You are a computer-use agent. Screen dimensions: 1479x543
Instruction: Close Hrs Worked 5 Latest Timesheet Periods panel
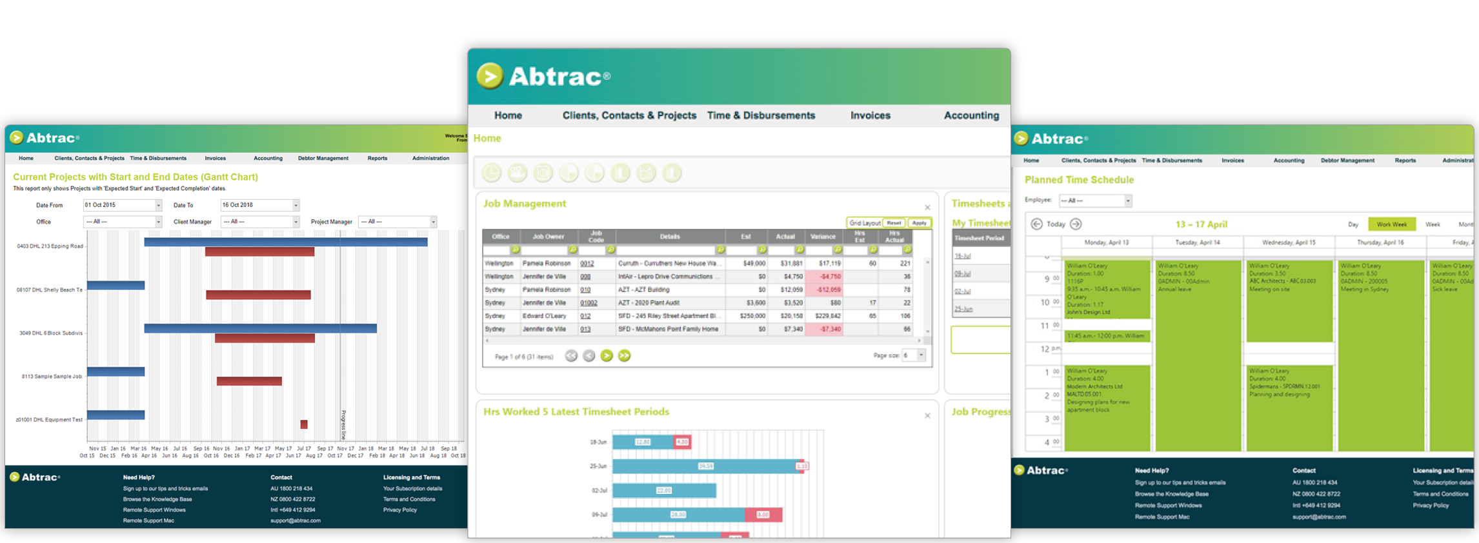click(x=927, y=416)
